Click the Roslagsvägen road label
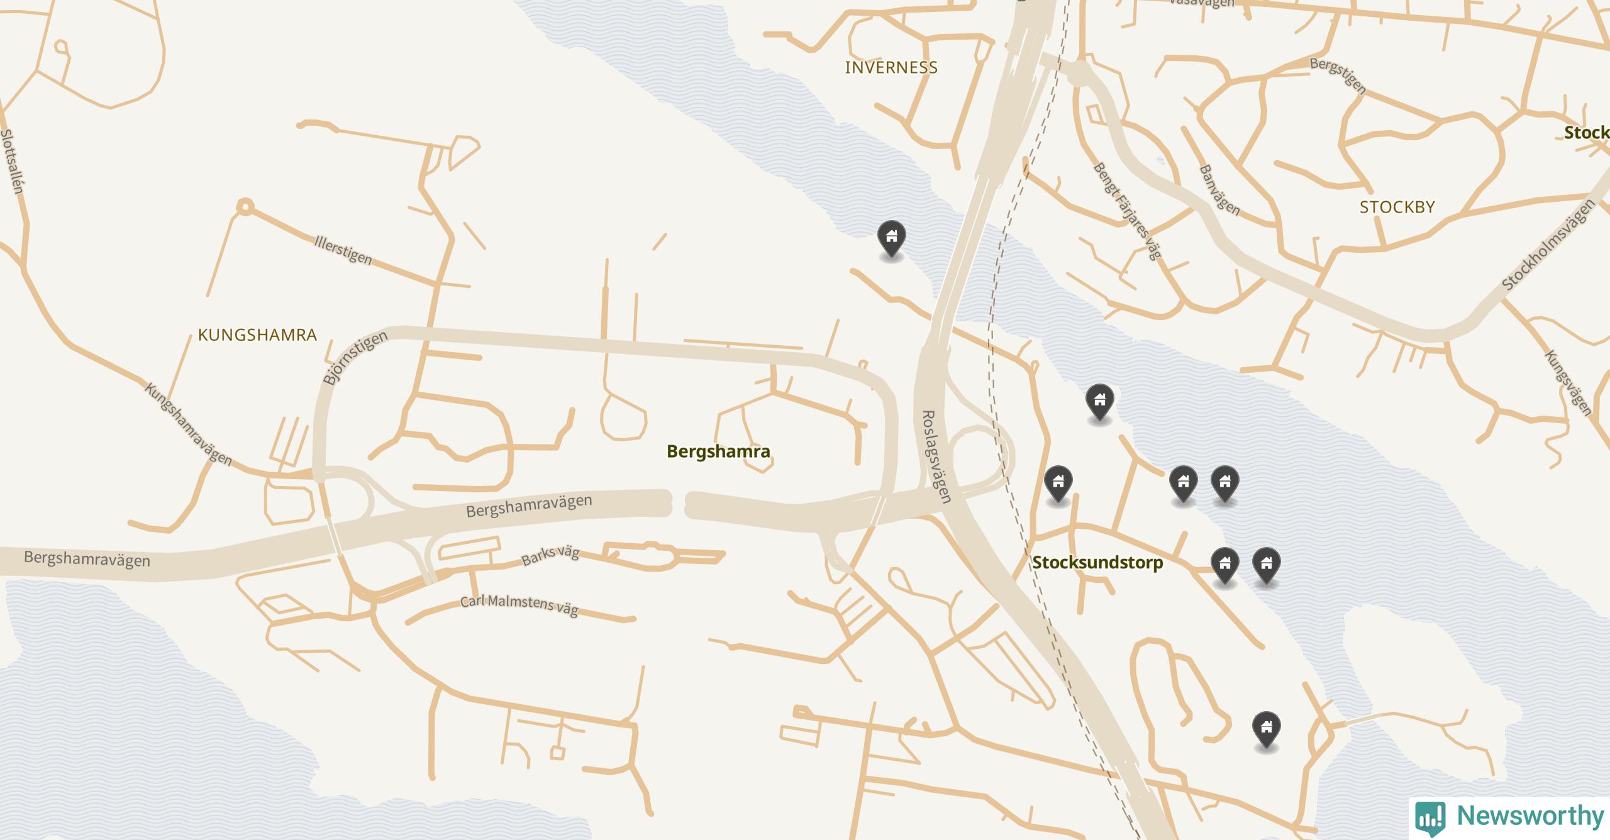1610x840 pixels. 936,456
